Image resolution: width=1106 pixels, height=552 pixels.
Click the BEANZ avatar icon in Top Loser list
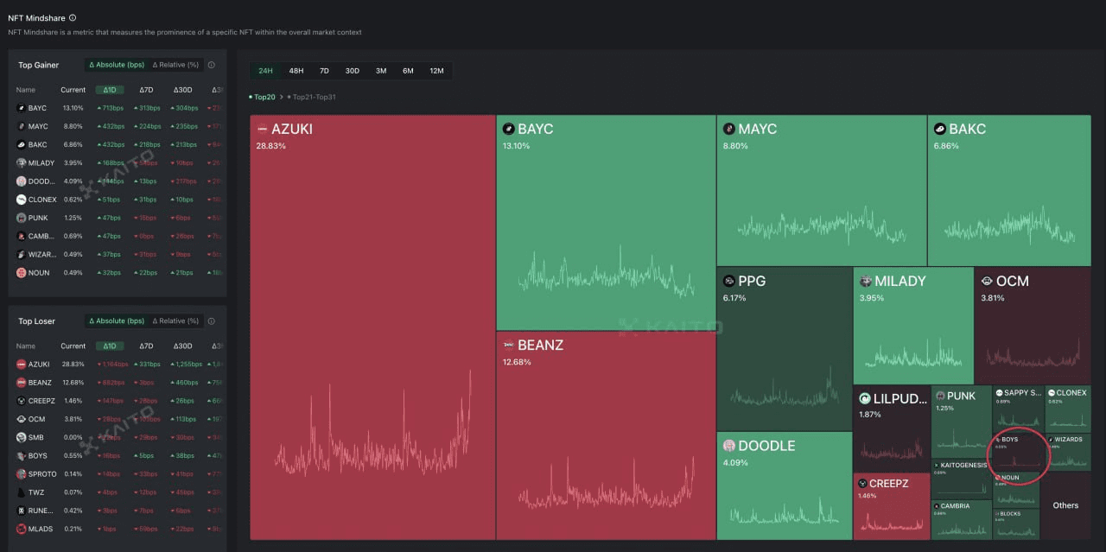(x=21, y=383)
